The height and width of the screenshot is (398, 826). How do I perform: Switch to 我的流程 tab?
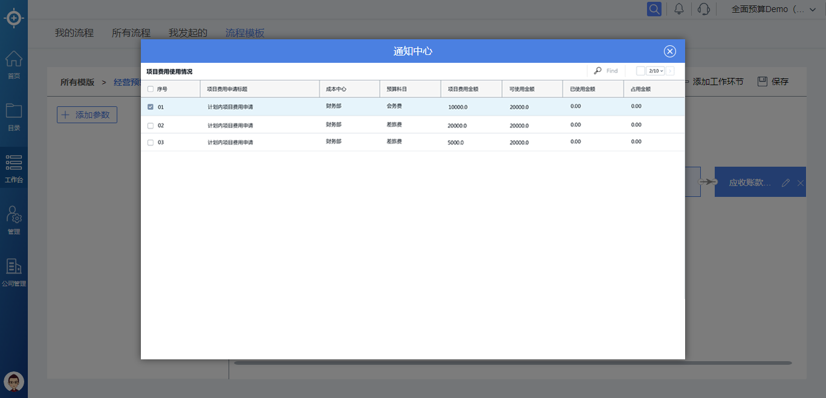pyautogui.click(x=74, y=33)
